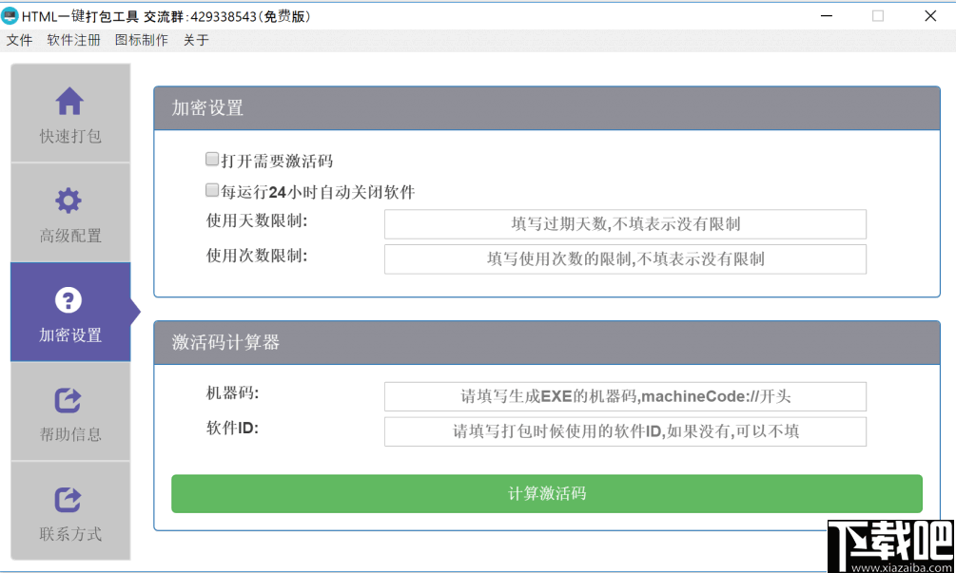Click the green 计算激活码 button
Viewport: 956px width, 573px height.
(547, 493)
